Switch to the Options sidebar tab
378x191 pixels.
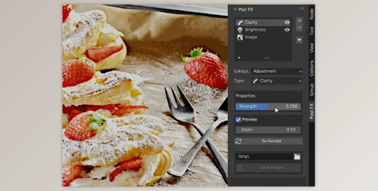[x=312, y=68]
